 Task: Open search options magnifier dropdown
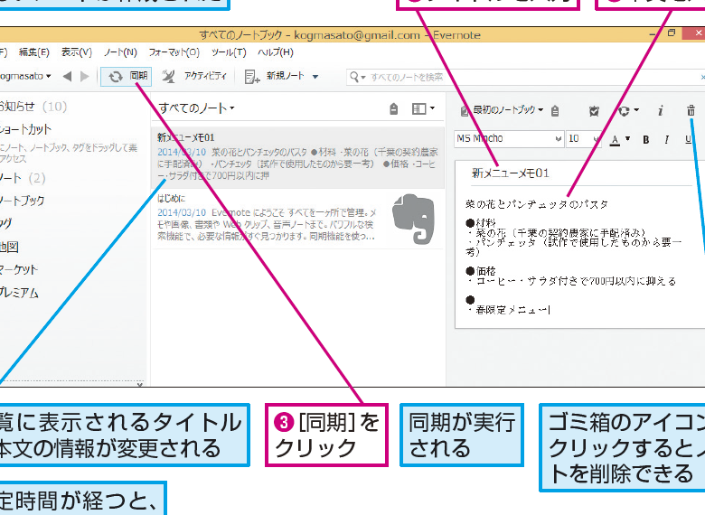(x=357, y=78)
